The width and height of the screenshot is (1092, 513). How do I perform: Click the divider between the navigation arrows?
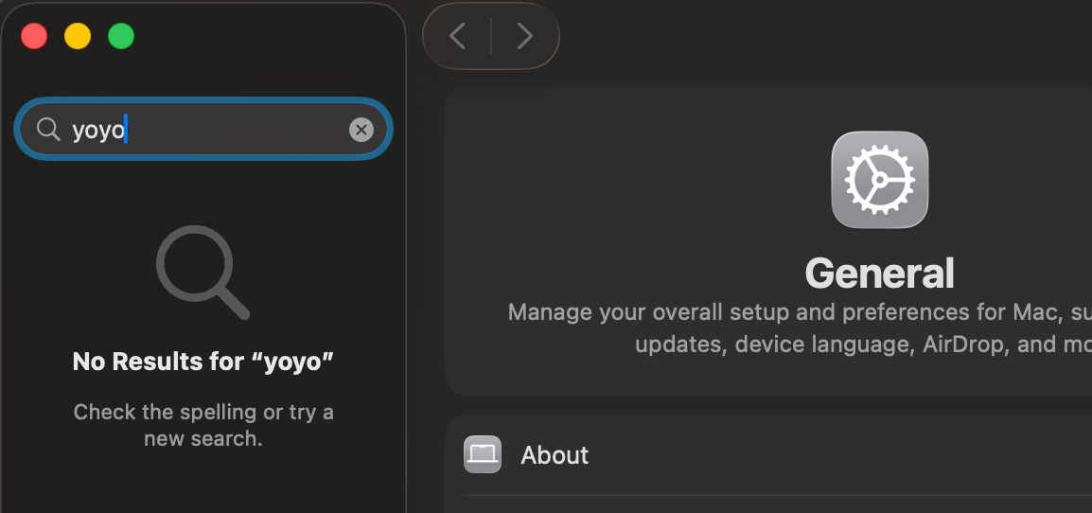click(x=491, y=36)
